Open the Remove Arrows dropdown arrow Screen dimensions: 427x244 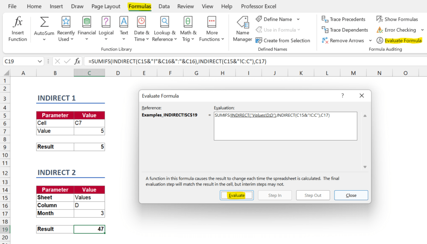(x=370, y=40)
